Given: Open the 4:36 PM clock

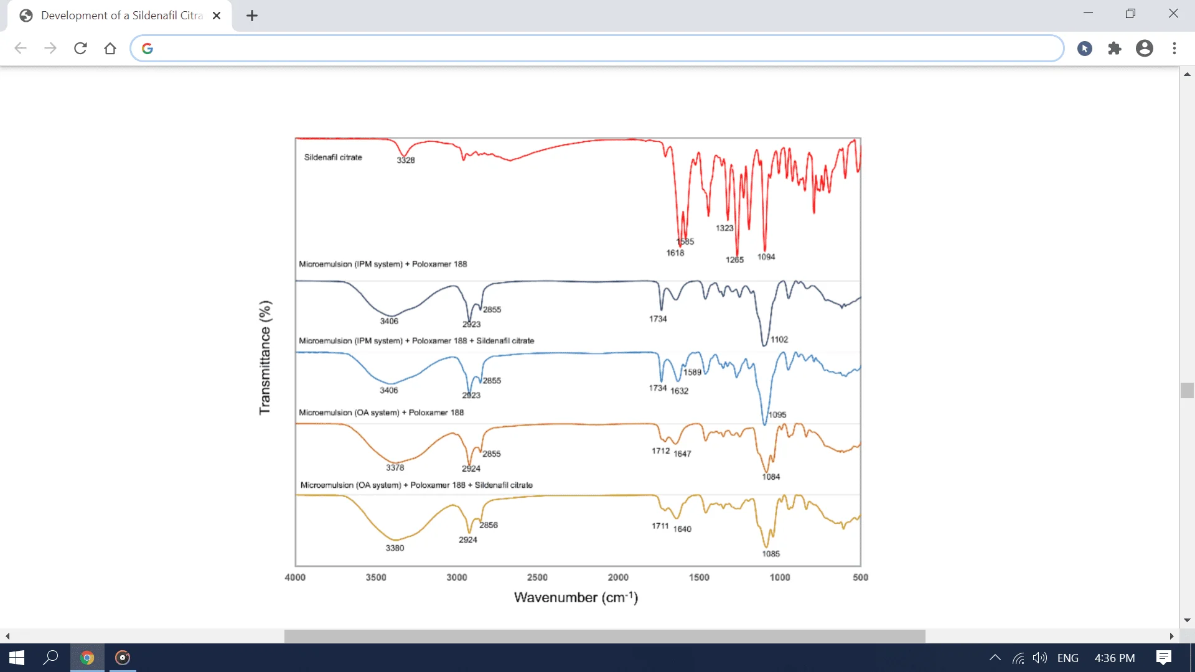Looking at the screenshot, I should pyautogui.click(x=1115, y=658).
